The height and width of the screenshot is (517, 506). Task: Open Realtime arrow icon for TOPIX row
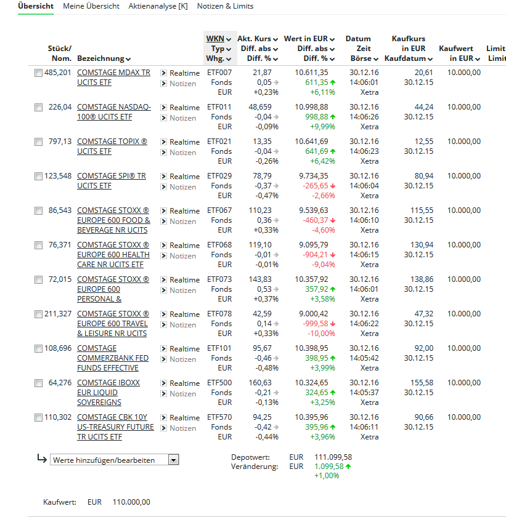(163, 142)
